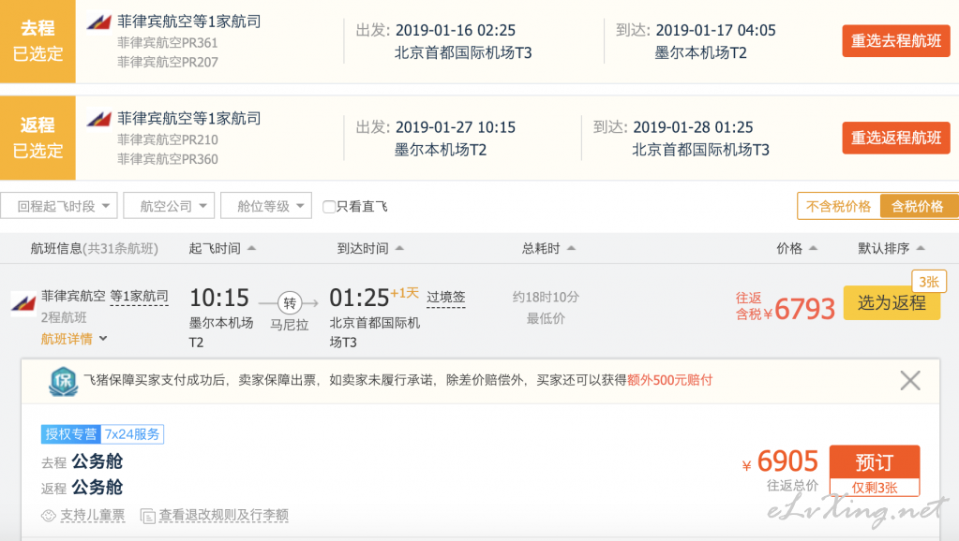Open the 舱位等级 cabin class dropdown
Screen dimensions: 959x541
tap(266, 206)
